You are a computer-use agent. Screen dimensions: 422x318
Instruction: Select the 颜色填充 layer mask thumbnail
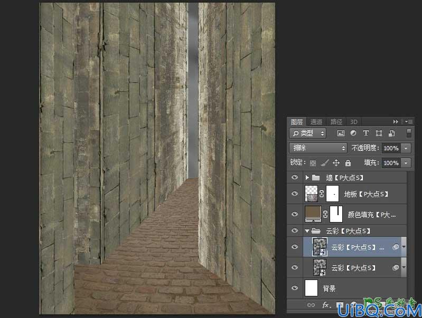pos(336,214)
